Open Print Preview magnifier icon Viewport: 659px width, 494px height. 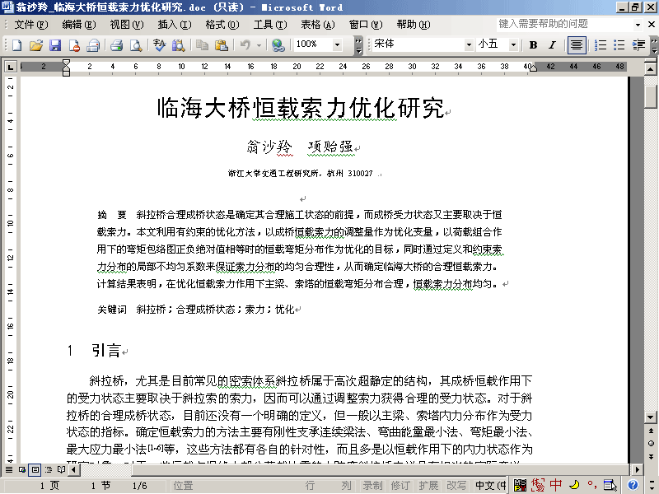[x=136, y=45]
